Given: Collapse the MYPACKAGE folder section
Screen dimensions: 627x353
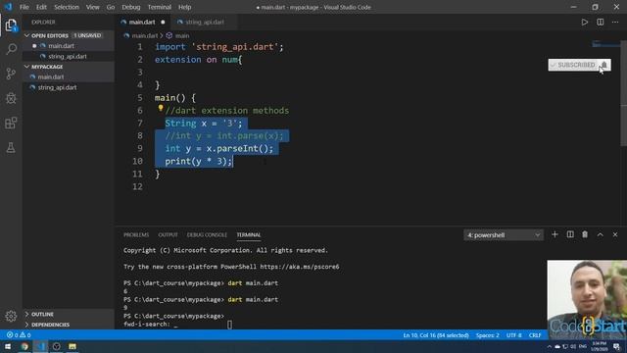Looking at the screenshot, I should tap(68, 67).
